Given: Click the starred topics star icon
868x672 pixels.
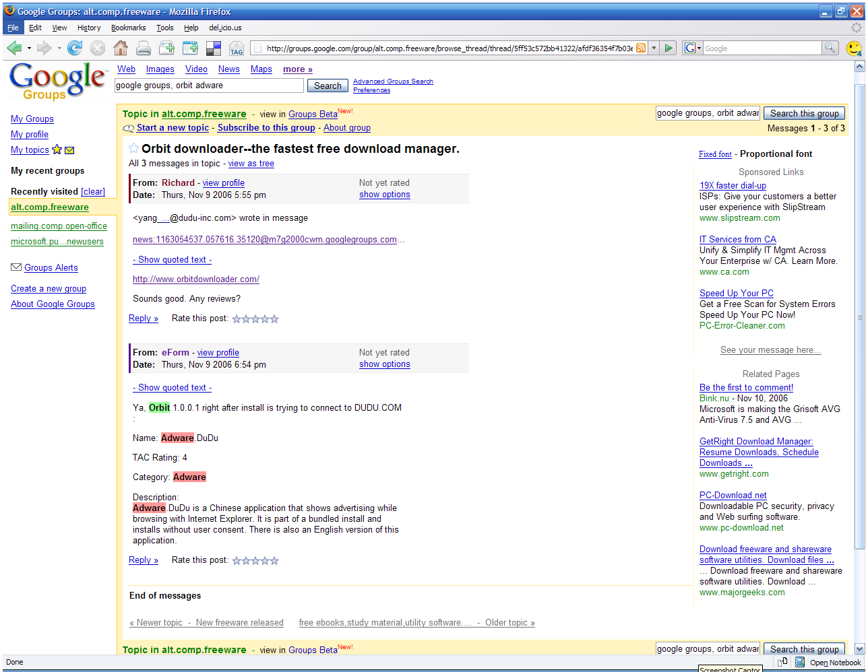Looking at the screenshot, I should [57, 149].
